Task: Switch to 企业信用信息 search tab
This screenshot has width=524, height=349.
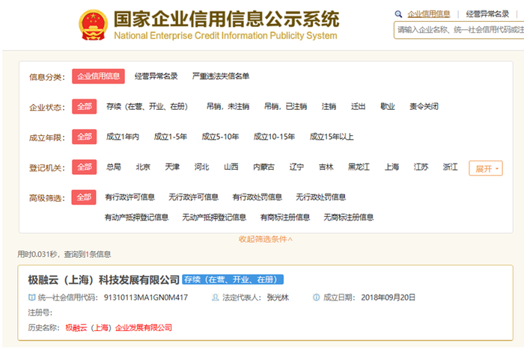Action: tap(429, 14)
